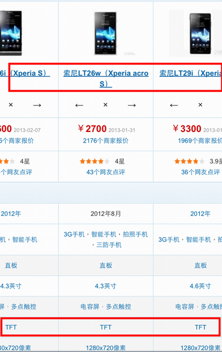Open the 直板 link in LT29i column
Image resolution: width=222 pixels, height=352 pixels.
coord(200,265)
